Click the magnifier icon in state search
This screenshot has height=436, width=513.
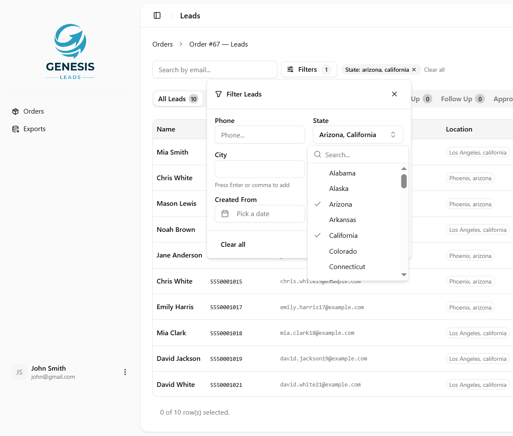click(x=318, y=155)
